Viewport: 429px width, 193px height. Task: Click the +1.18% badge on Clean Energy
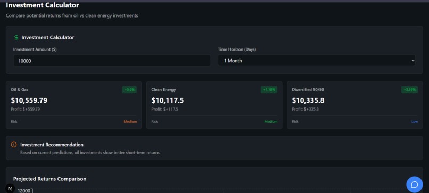click(x=269, y=90)
